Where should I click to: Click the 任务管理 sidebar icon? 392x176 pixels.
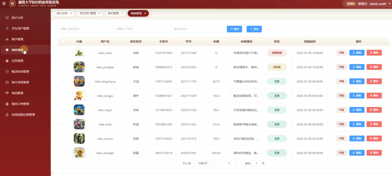[7, 61]
